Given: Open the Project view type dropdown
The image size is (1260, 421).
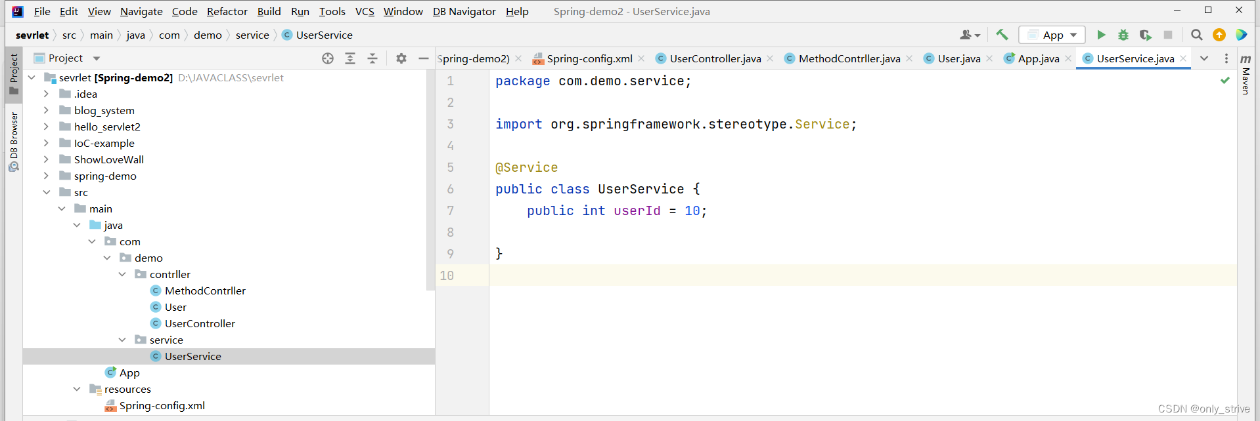Looking at the screenshot, I should click(97, 58).
